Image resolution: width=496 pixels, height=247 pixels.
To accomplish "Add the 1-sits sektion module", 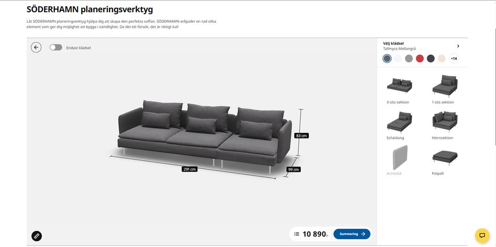I will pyautogui.click(x=445, y=89).
